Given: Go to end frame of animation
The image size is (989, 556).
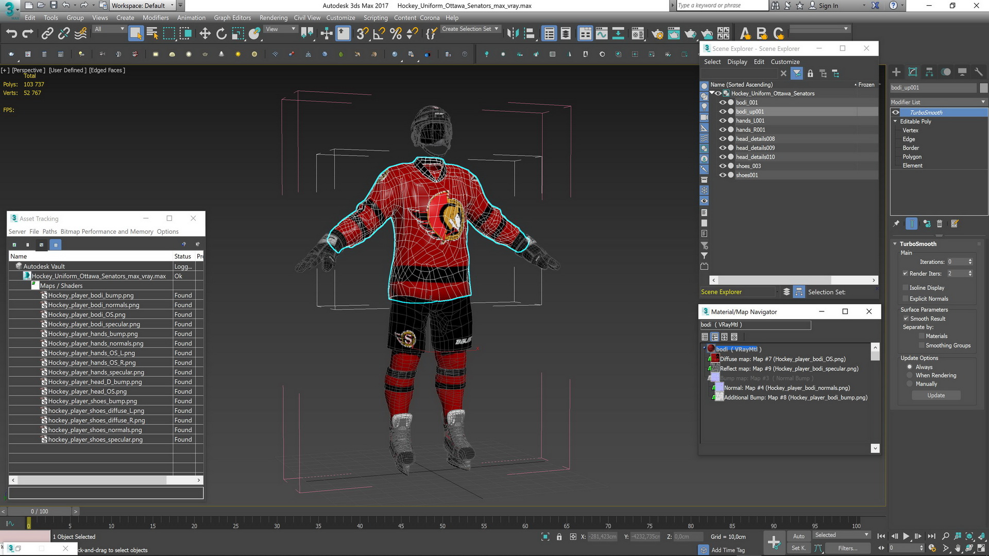Looking at the screenshot, I should pyautogui.click(x=931, y=536).
